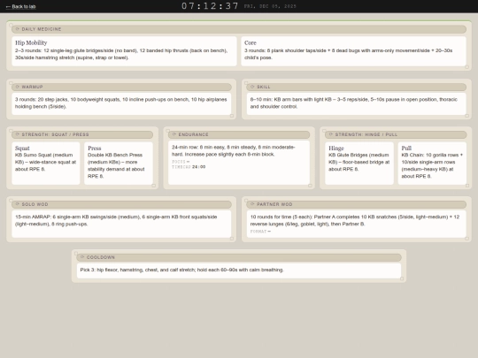Grab the top-left handle of Warmup panel
This screenshot has height=358, width=478.
tap(11, 83)
